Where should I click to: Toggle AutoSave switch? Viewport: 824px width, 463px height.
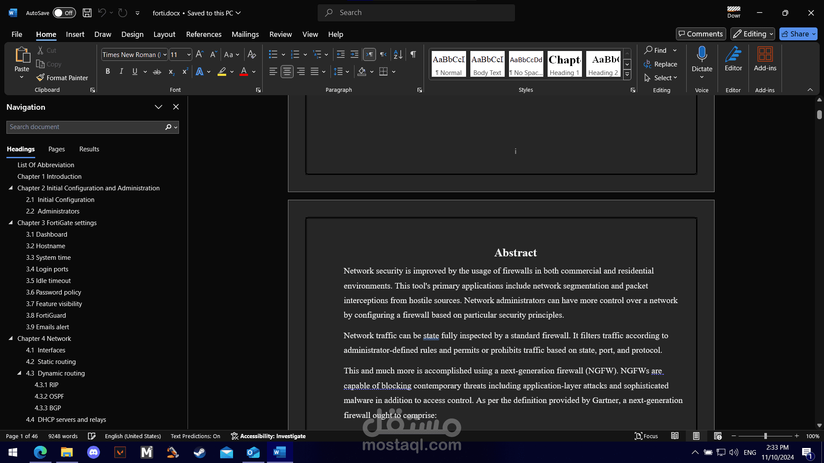point(64,13)
